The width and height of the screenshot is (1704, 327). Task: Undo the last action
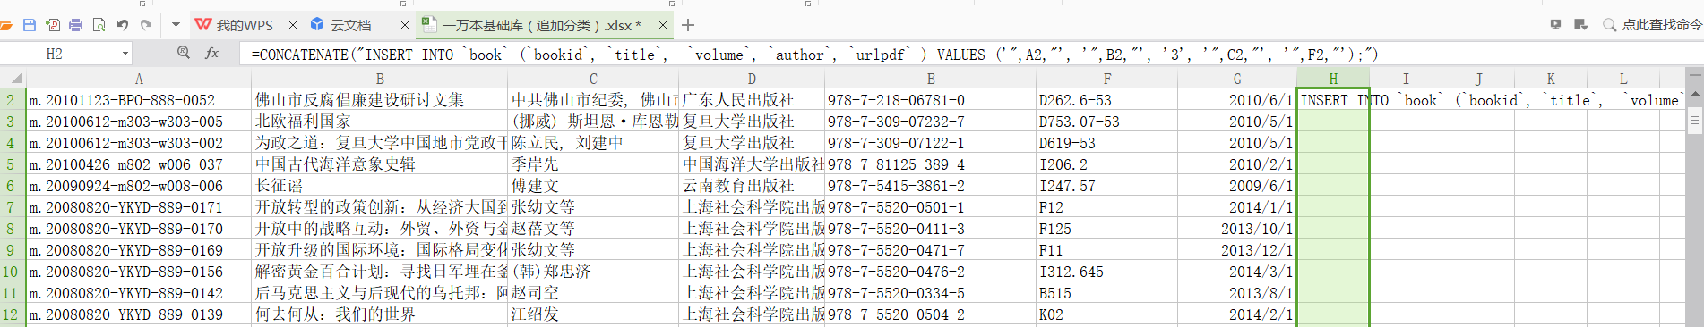tap(123, 25)
